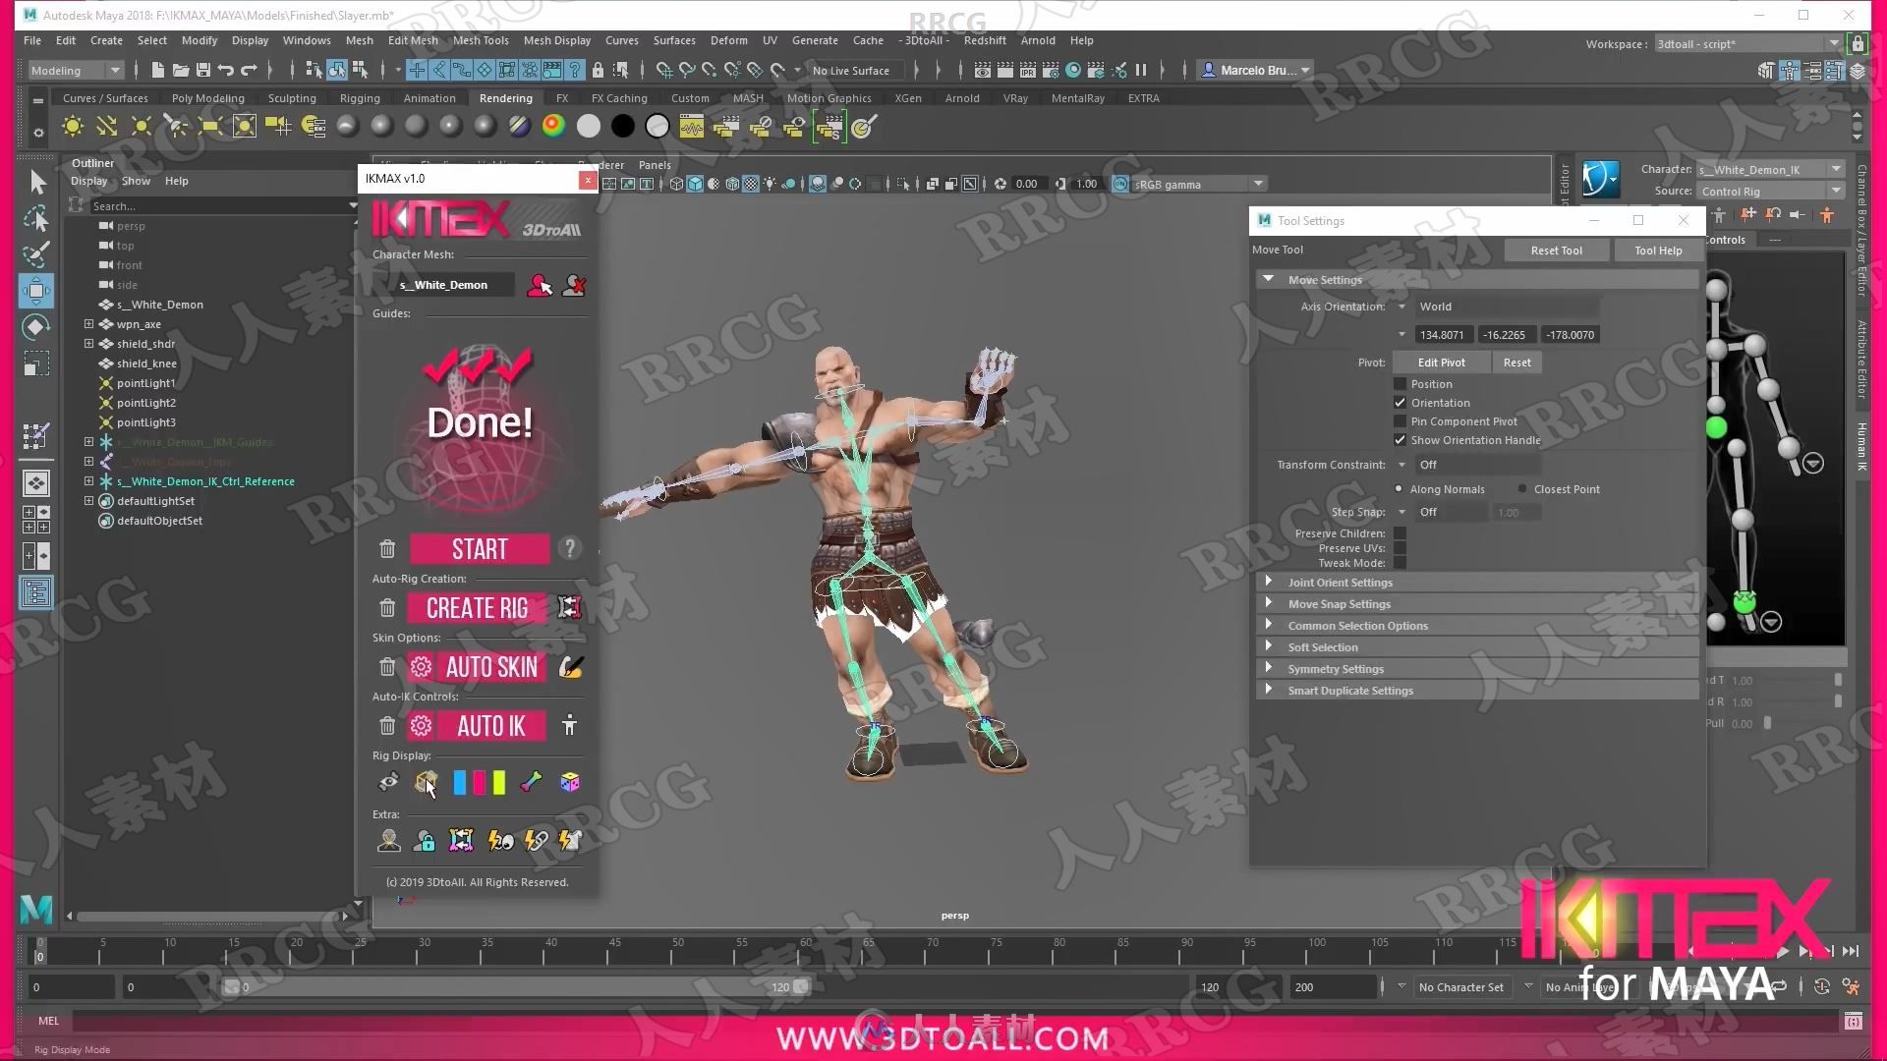This screenshot has width=1887, height=1061.
Task: Select the Move tool in left toolbox
Action: [36, 290]
